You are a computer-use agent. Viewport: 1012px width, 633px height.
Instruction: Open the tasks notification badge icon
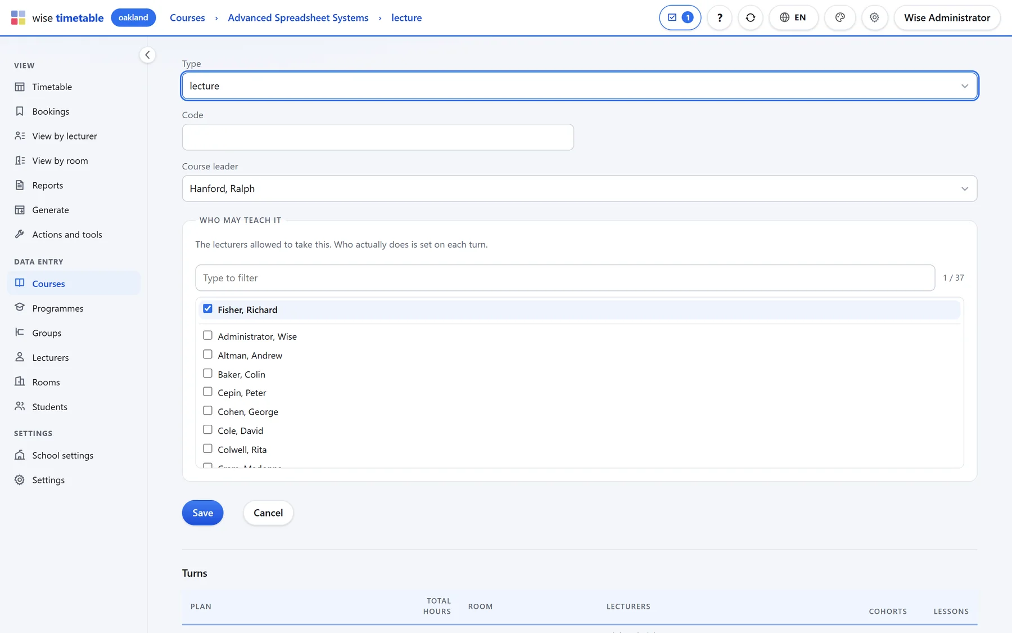(680, 17)
